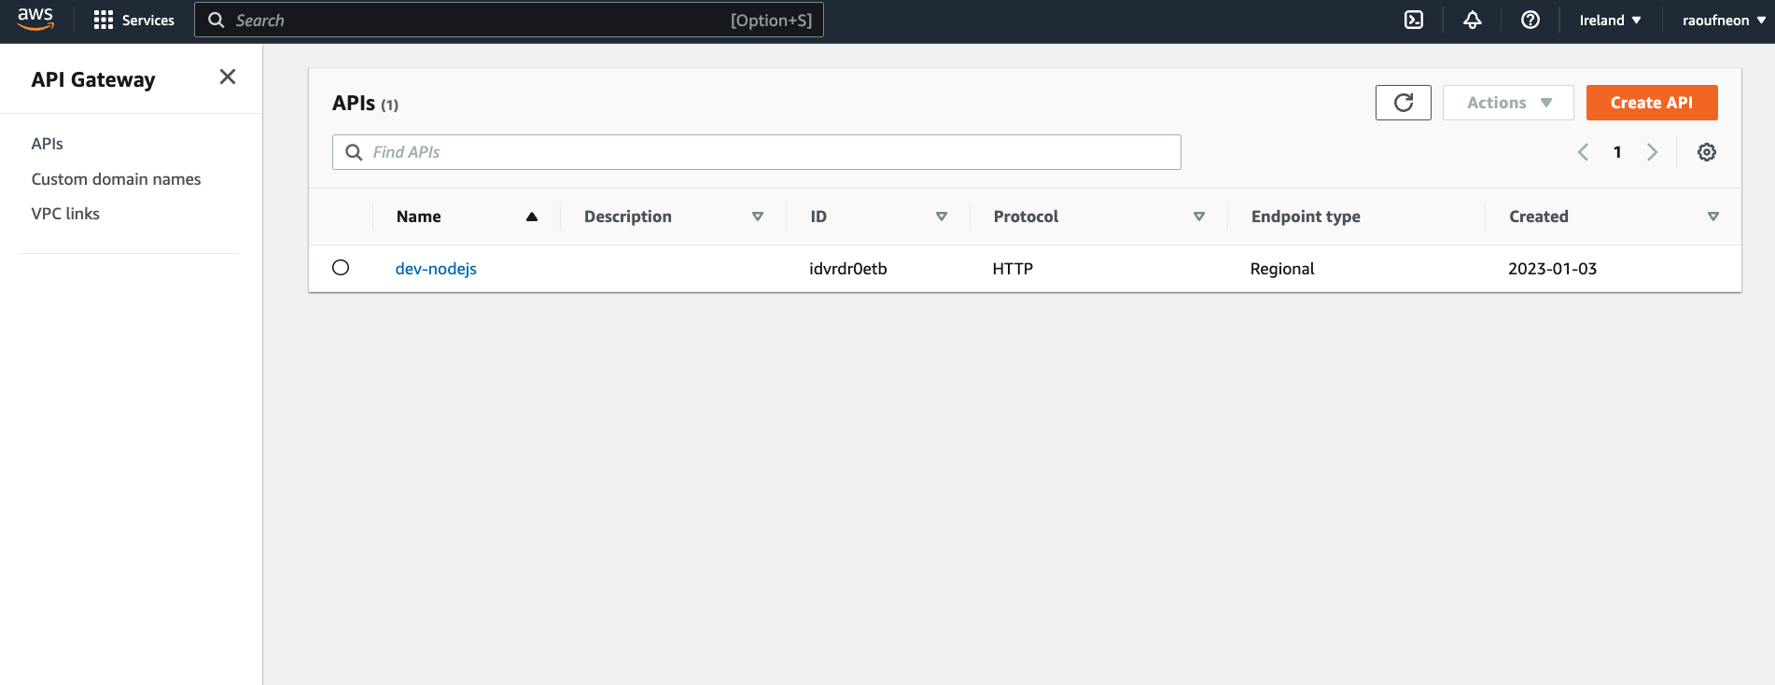1775x685 pixels.
Task: Sort by Name column arrow
Action: [532, 217]
